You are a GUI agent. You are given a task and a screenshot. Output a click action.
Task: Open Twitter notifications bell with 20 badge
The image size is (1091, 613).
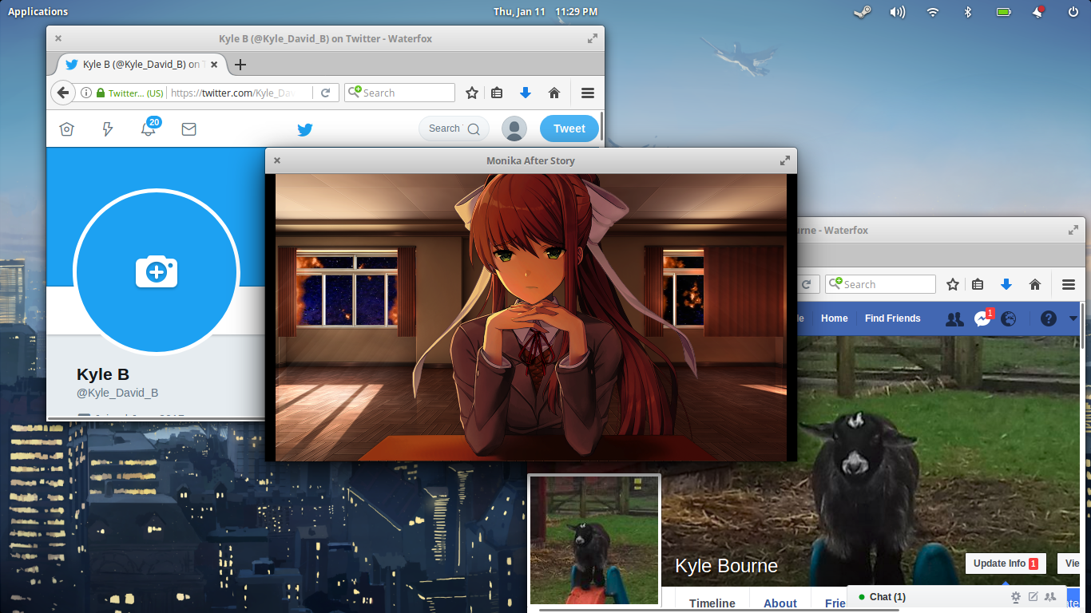(149, 128)
